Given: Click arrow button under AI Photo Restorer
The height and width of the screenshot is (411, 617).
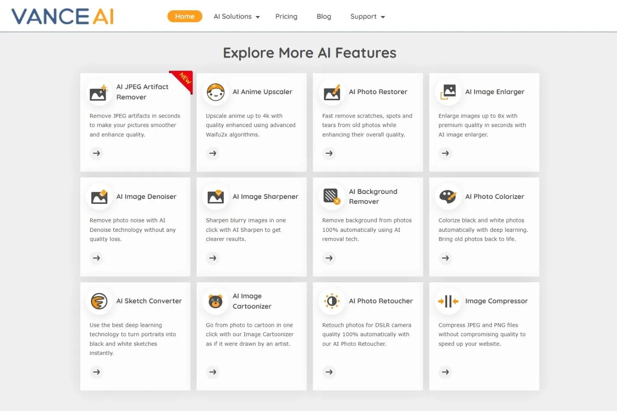Looking at the screenshot, I should [329, 153].
